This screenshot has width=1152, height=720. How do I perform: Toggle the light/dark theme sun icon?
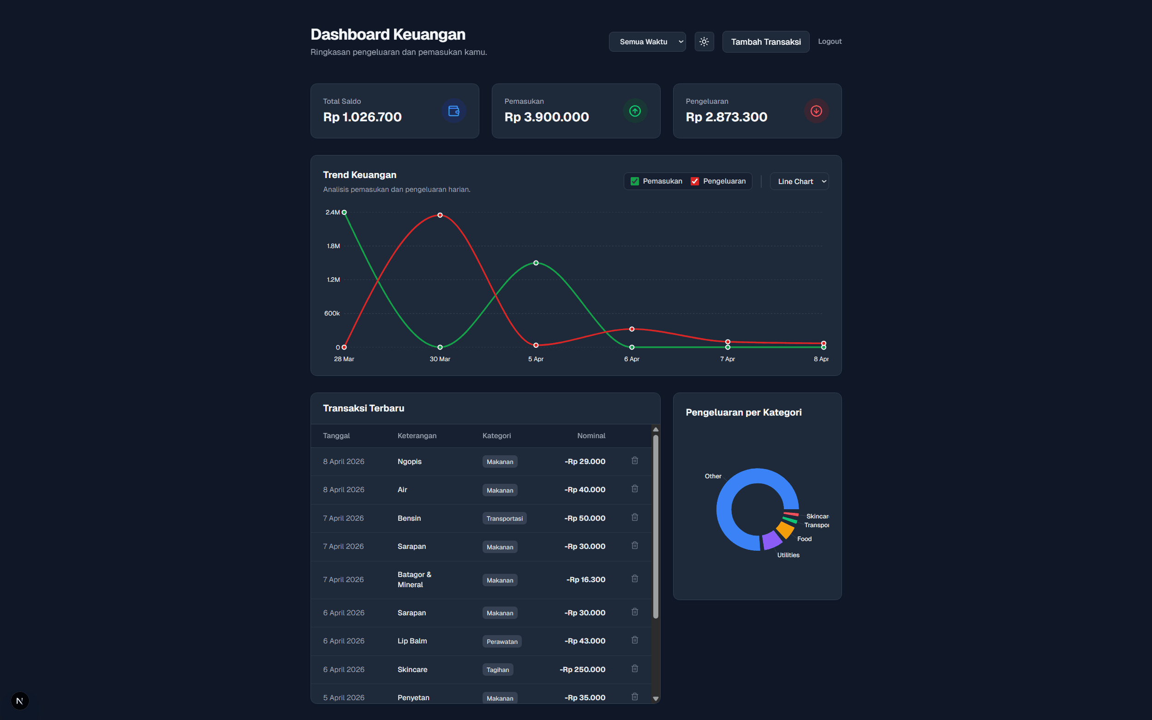tap(704, 42)
